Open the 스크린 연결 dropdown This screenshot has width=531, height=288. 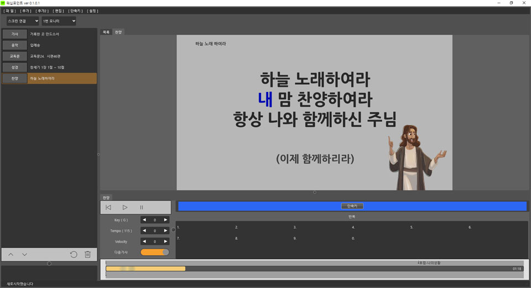pos(23,21)
